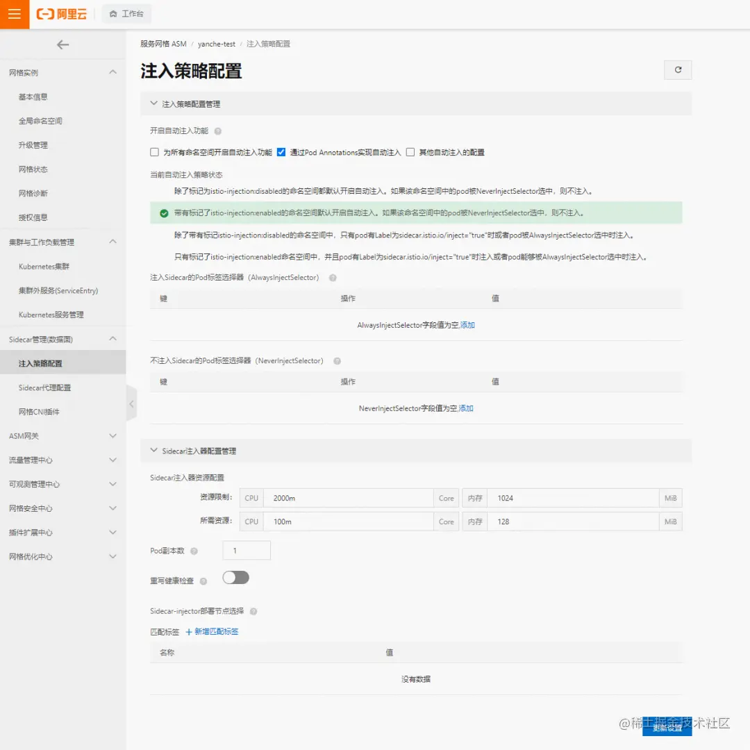
Task: Open 集群外服务(ServiceEntry) in sidebar
Action: [x=58, y=291]
